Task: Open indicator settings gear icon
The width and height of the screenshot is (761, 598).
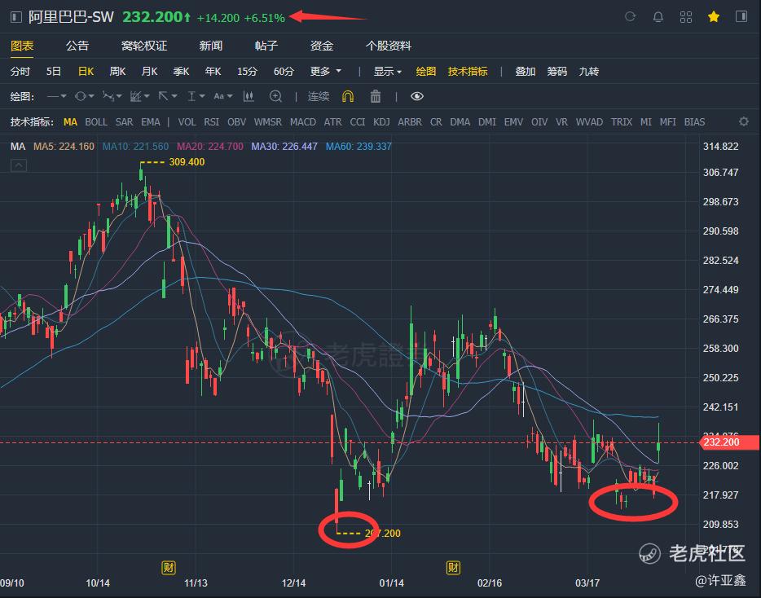Action: [x=744, y=122]
